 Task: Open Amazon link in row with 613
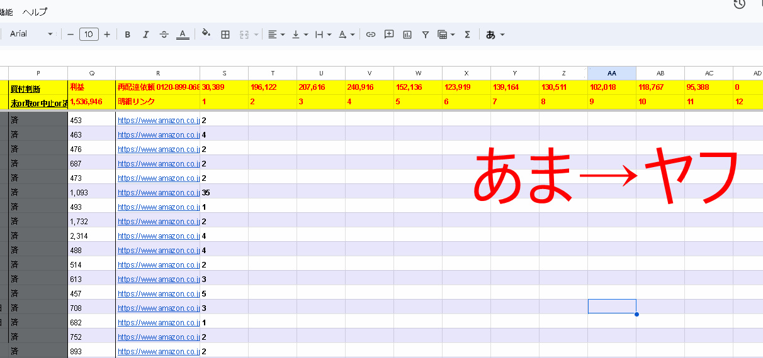(x=158, y=279)
